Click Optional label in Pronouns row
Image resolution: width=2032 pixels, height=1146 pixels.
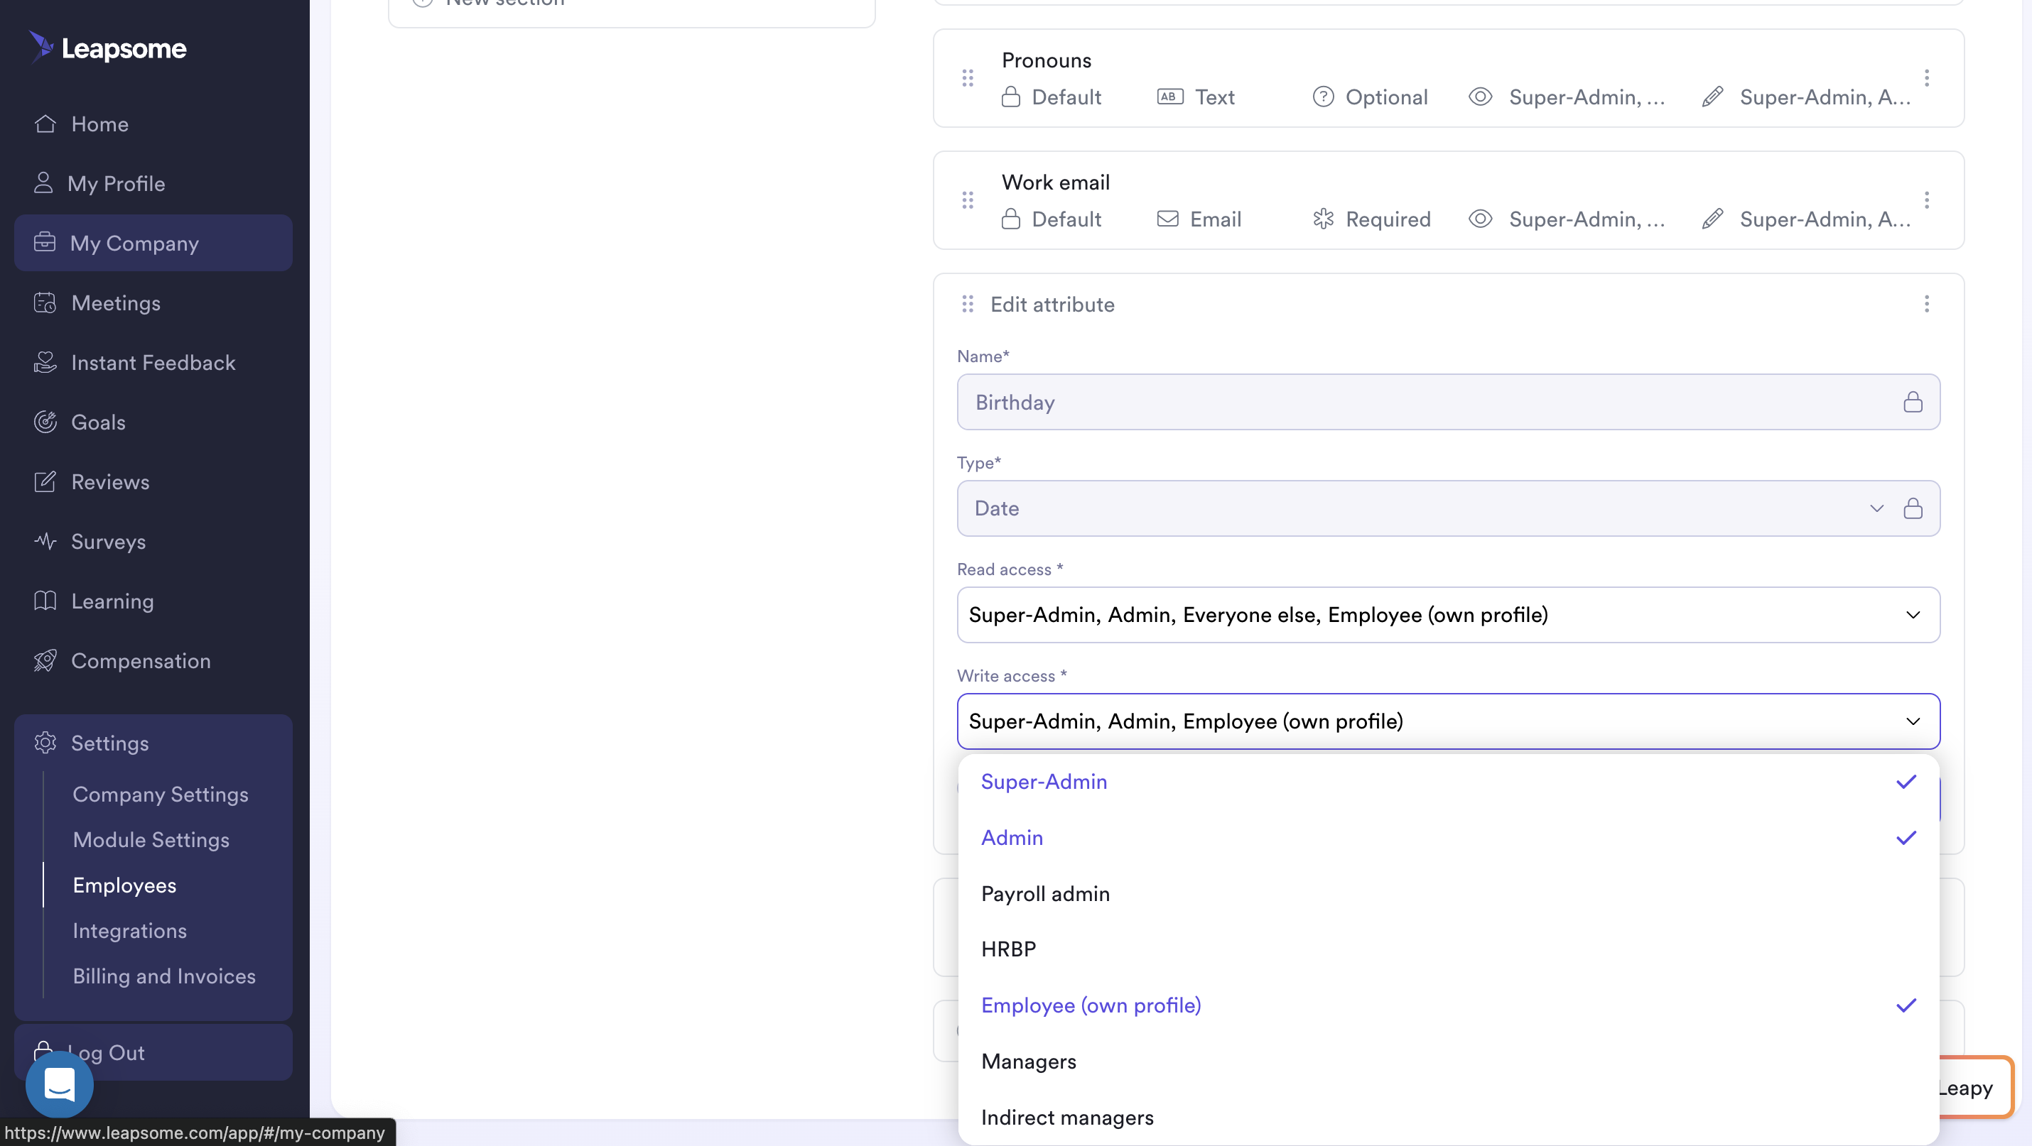click(1387, 97)
